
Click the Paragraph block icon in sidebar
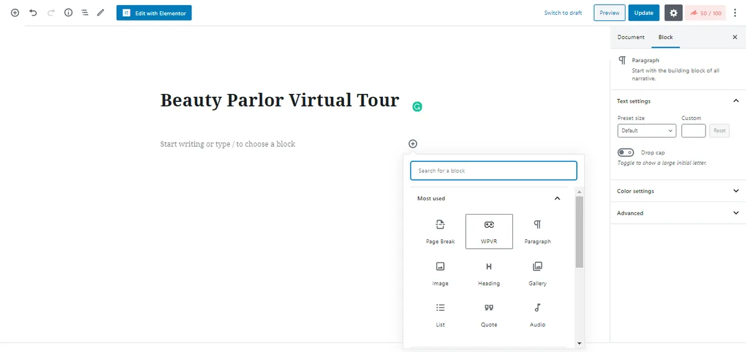(x=622, y=60)
